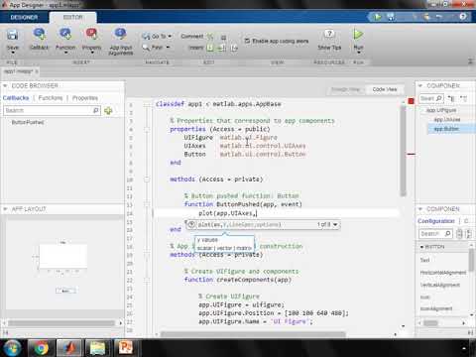Open MATLAB from the taskbar

(x=69, y=348)
